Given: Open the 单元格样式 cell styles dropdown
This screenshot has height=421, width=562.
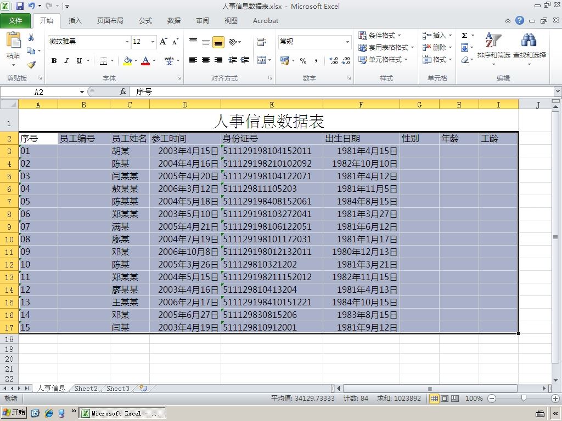Looking at the screenshot, I should click(383, 60).
